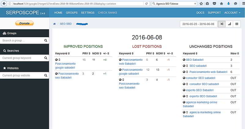This screenshot has width=245, height=129.
Task: Sort Lost Positions table by Keyword
Action: [x=126, y=53]
